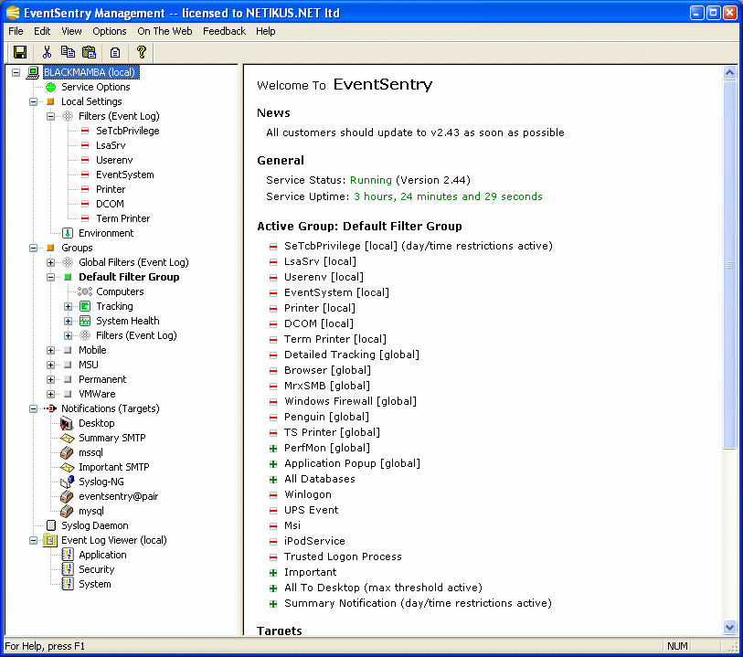Viewport: 743px width, 657px height.
Task: Click 'All To Desktop' filter entry
Action: click(x=383, y=588)
